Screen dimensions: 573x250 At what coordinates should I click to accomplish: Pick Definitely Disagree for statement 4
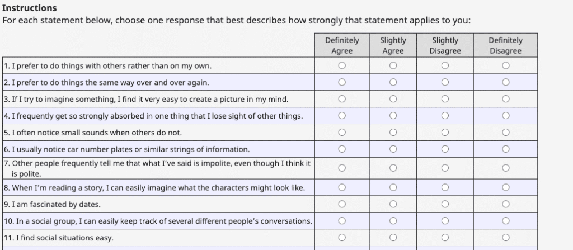click(x=505, y=116)
